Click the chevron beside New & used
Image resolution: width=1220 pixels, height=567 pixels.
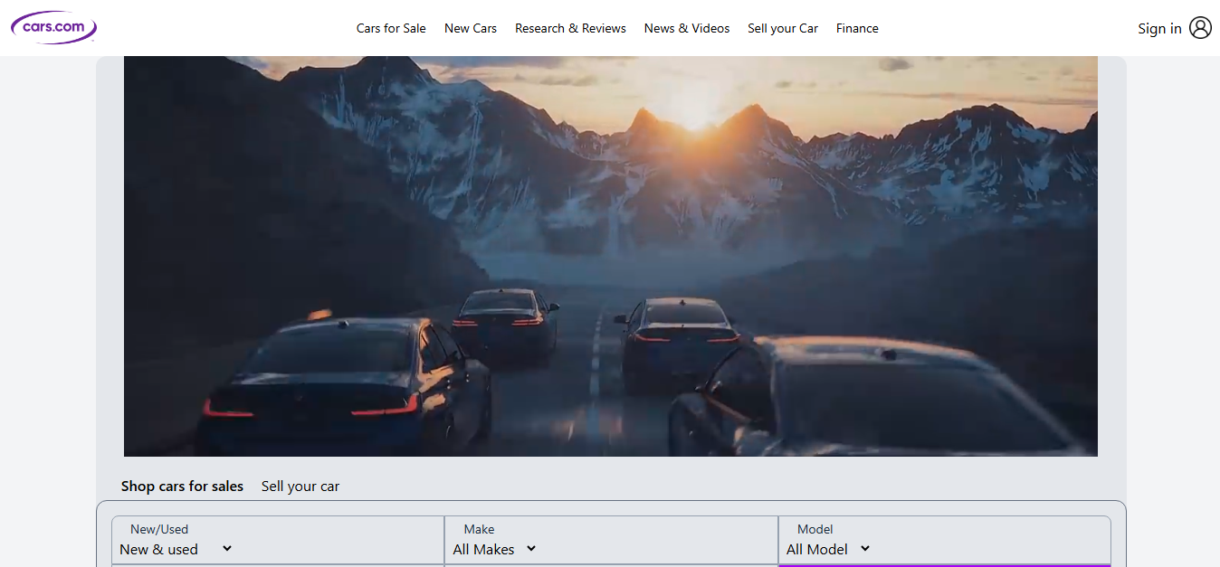[x=227, y=549]
